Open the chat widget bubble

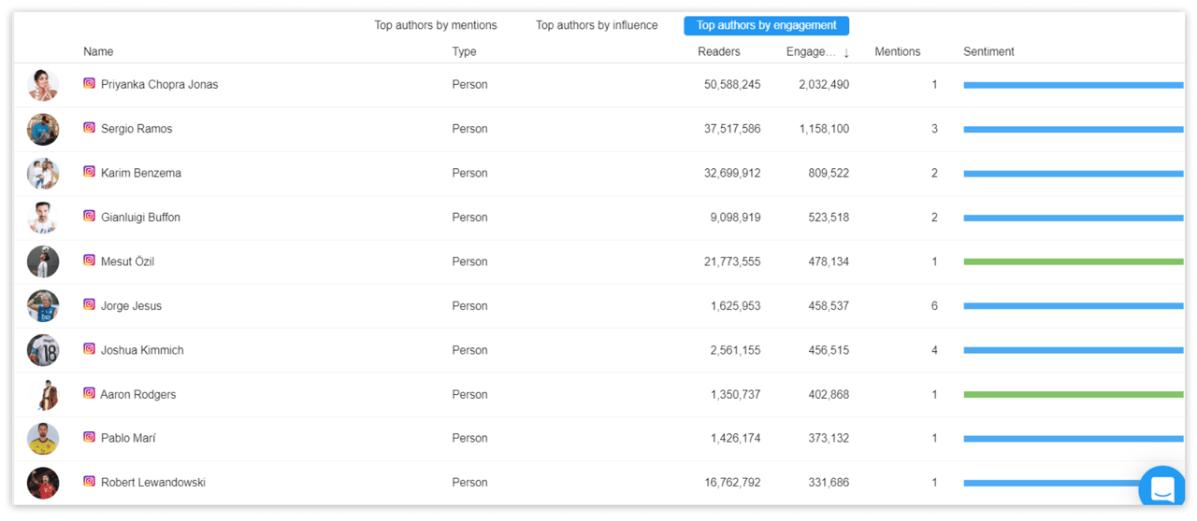pyautogui.click(x=1162, y=488)
